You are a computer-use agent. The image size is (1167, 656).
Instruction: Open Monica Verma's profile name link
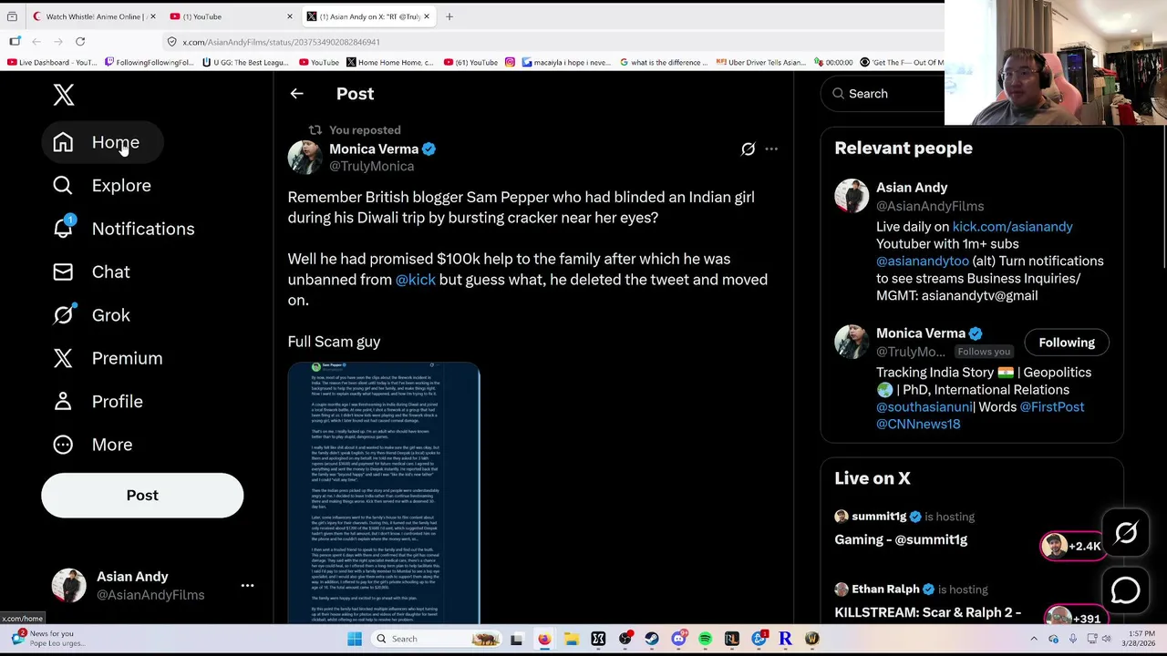click(x=374, y=149)
